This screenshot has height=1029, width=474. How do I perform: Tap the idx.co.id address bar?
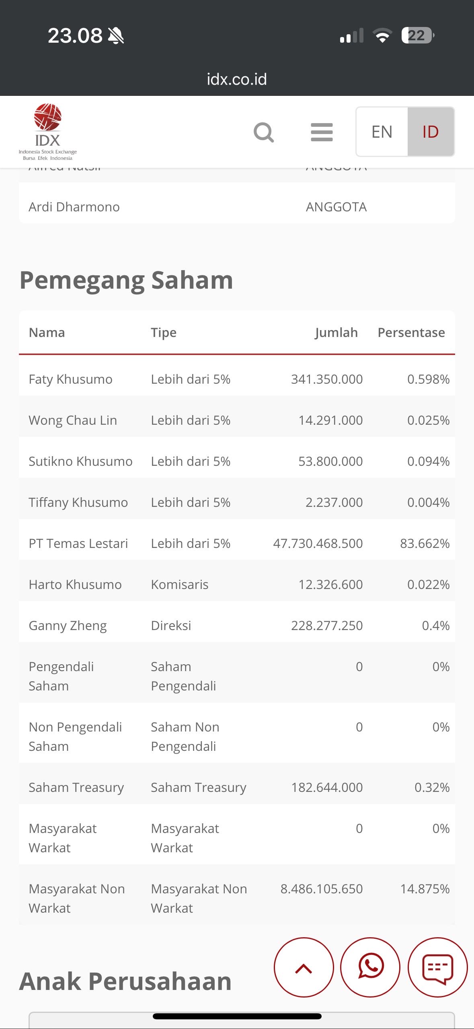(237, 79)
